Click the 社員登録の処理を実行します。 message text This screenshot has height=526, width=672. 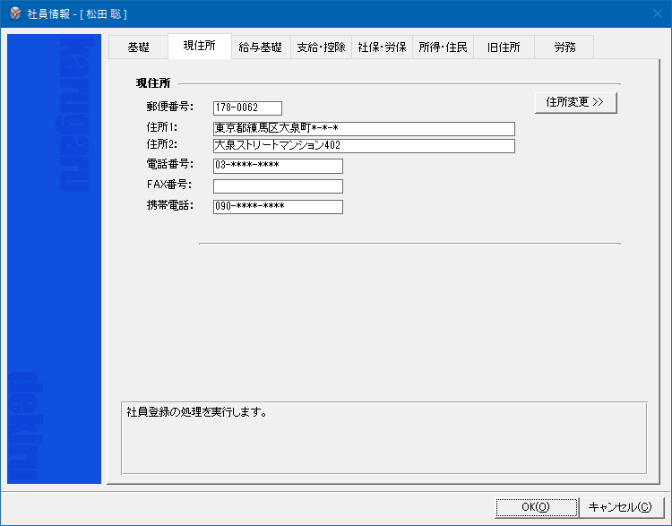tap(197, 412)
